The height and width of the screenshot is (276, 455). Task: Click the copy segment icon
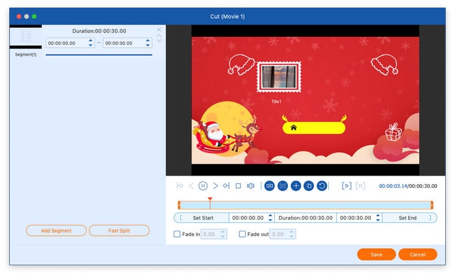coord(309,186)
